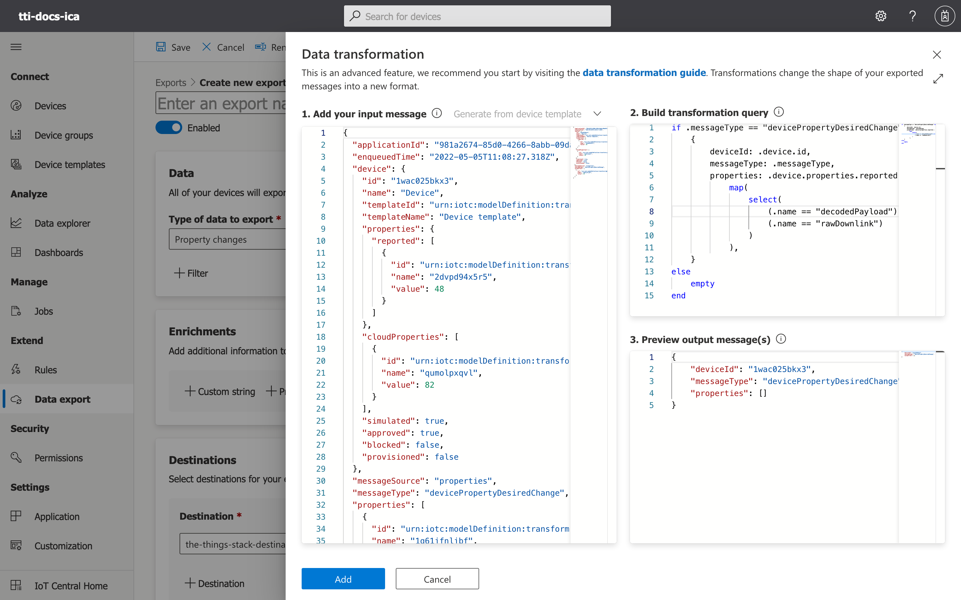The width and height of the screenshot is (961, 600).
Task: Select the data transformation guide link
Action: 643,73
